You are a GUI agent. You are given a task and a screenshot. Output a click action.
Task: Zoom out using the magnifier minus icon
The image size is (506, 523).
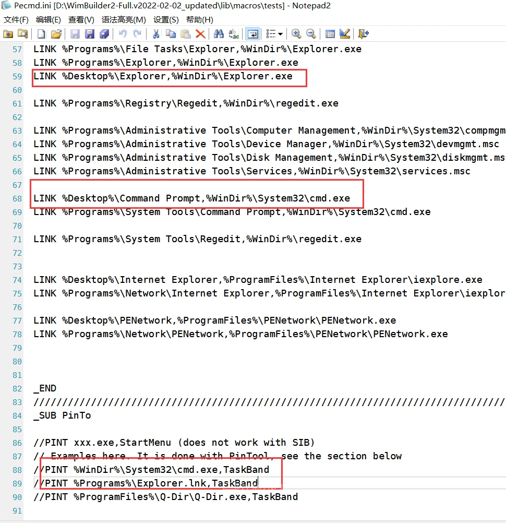(x=311, y=34)
